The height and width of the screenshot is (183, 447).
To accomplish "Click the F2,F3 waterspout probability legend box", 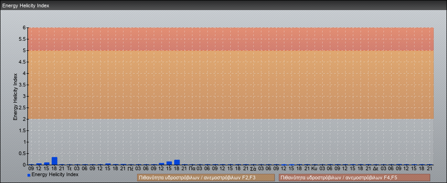I will click(206, 178).
